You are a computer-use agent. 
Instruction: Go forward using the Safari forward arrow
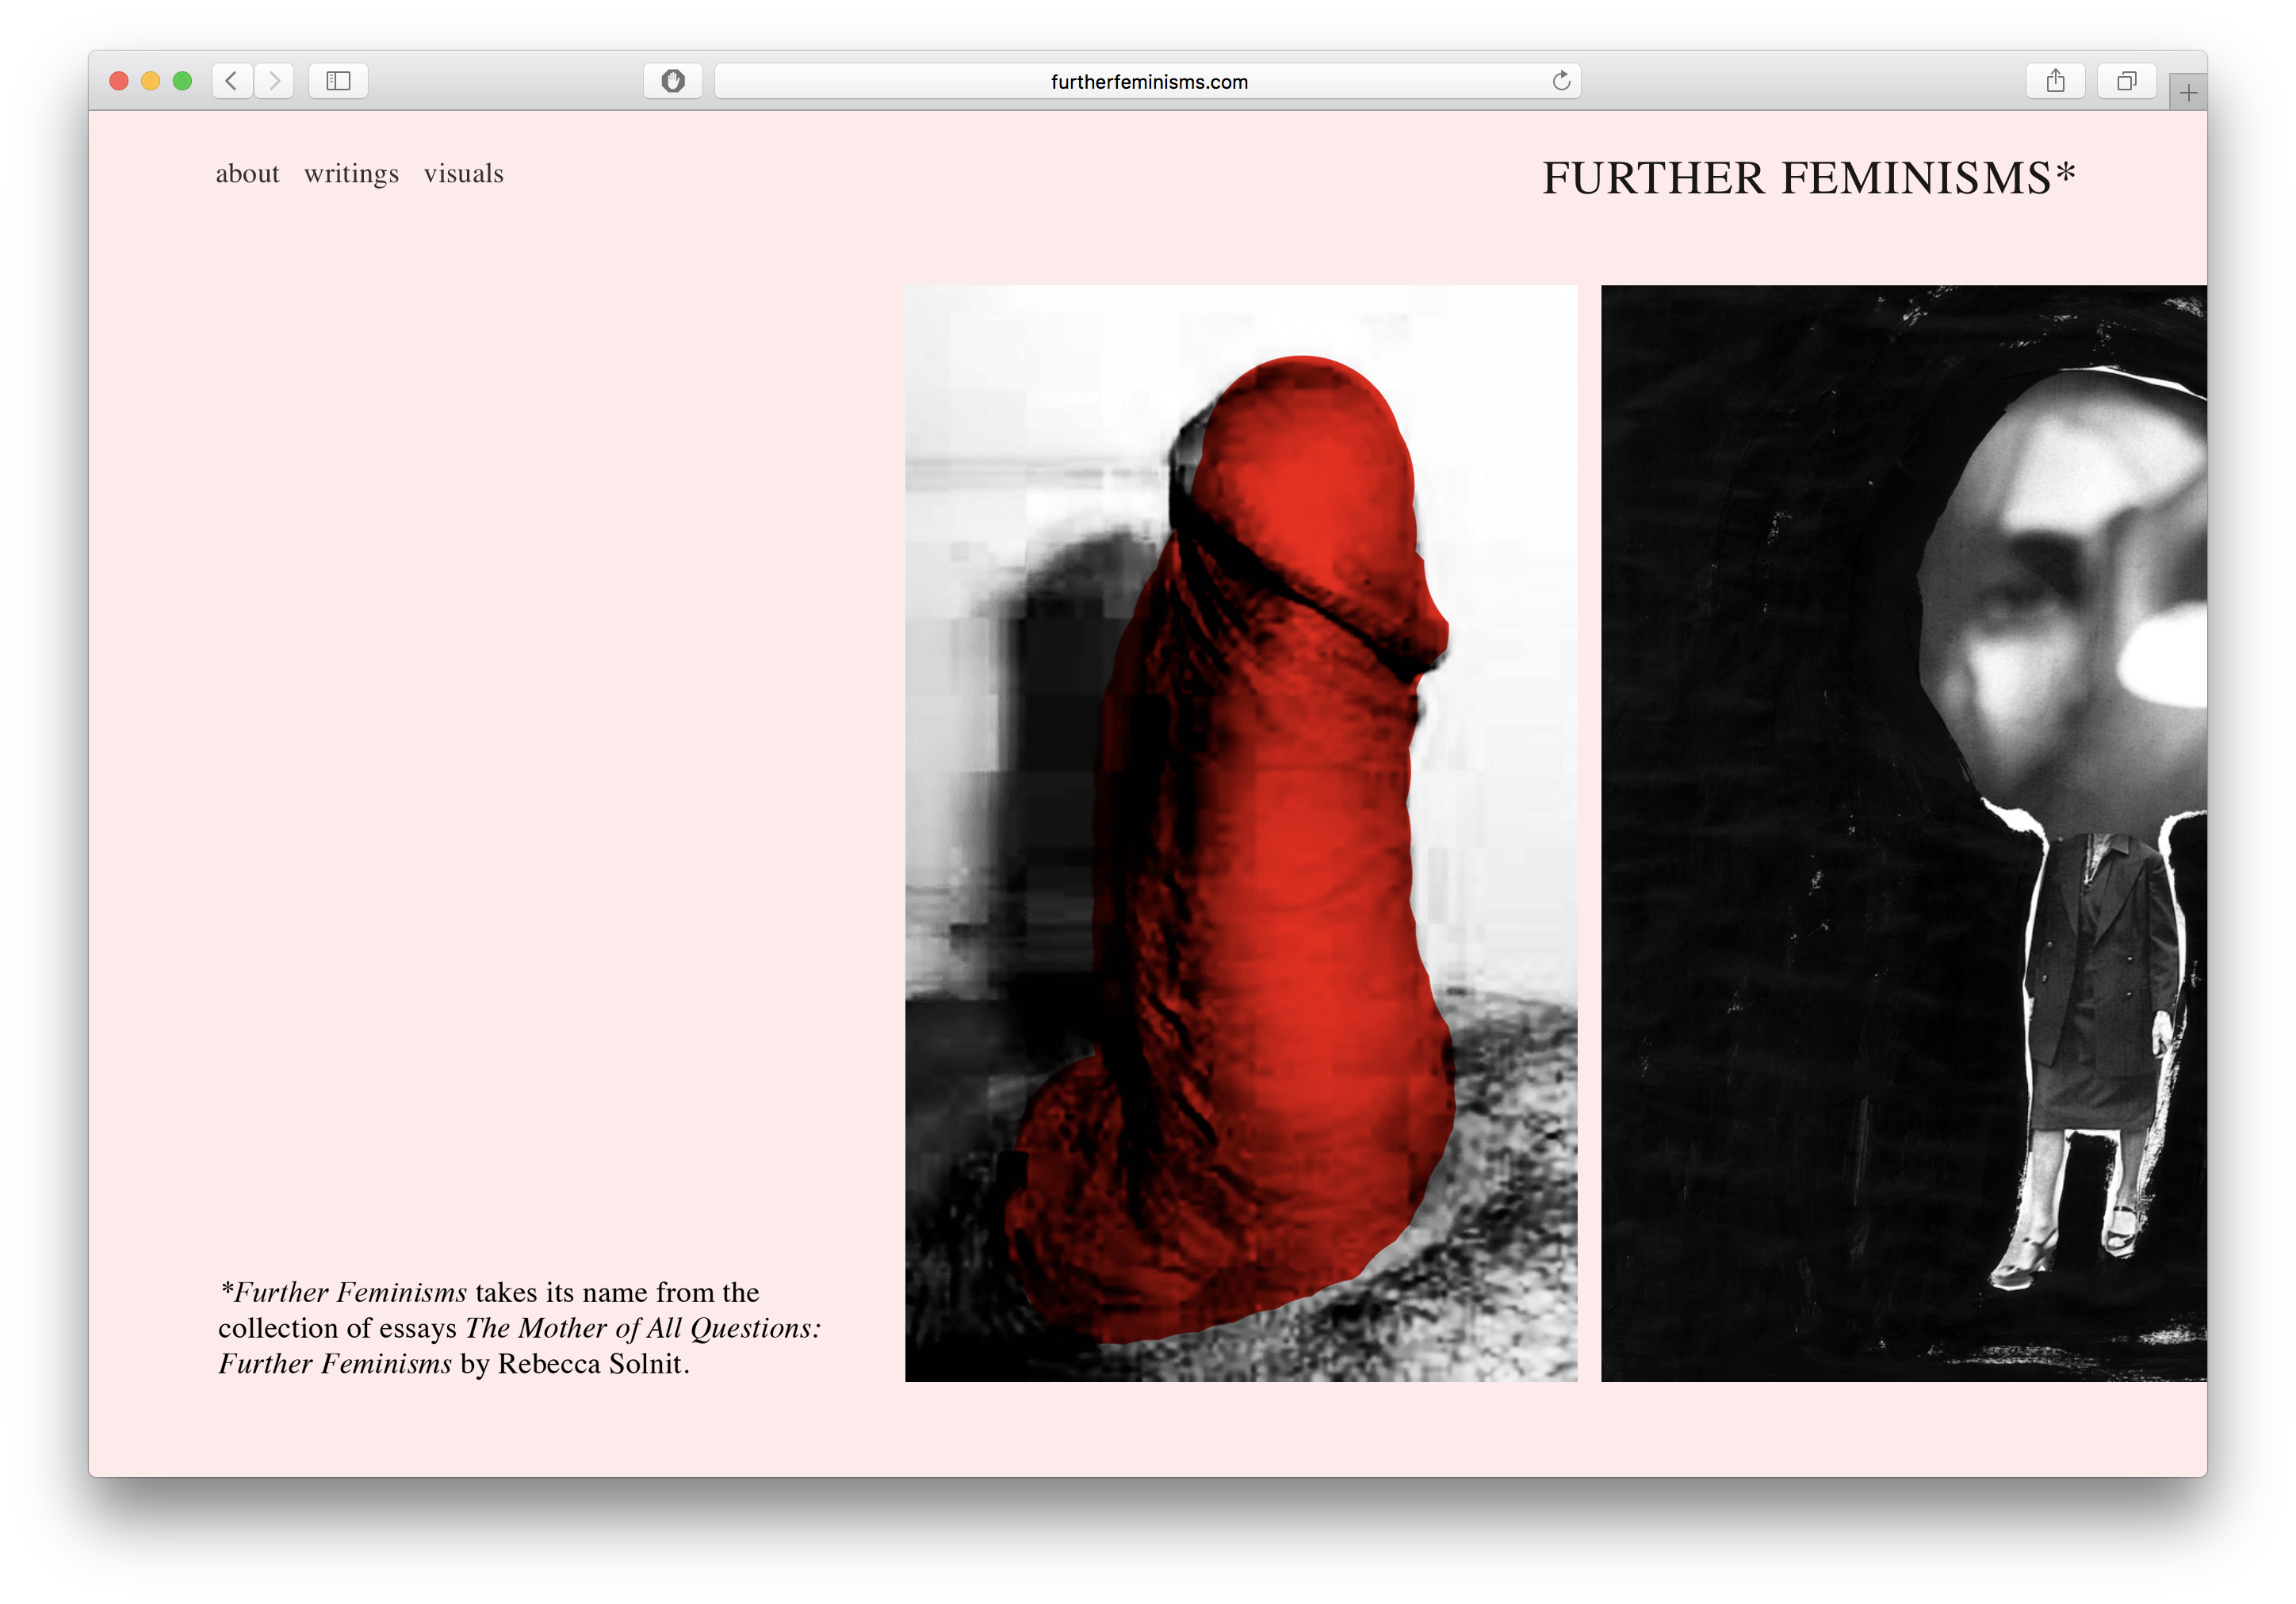click(x=274, y=81)
